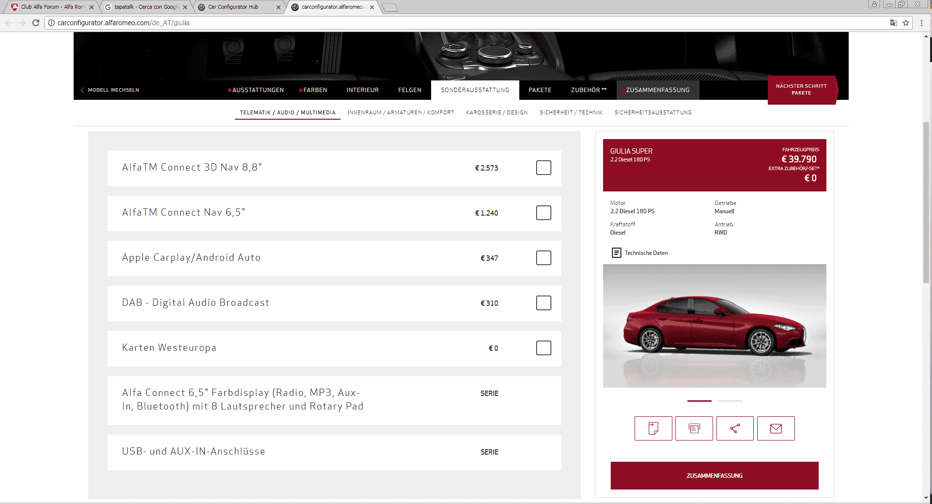The image size is (932, 504).
Task: Reload the page with the refresh icon
Action: tap(36, 23)
